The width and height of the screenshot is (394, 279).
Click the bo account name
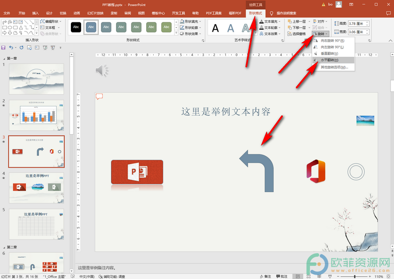(x=330, y=4)
